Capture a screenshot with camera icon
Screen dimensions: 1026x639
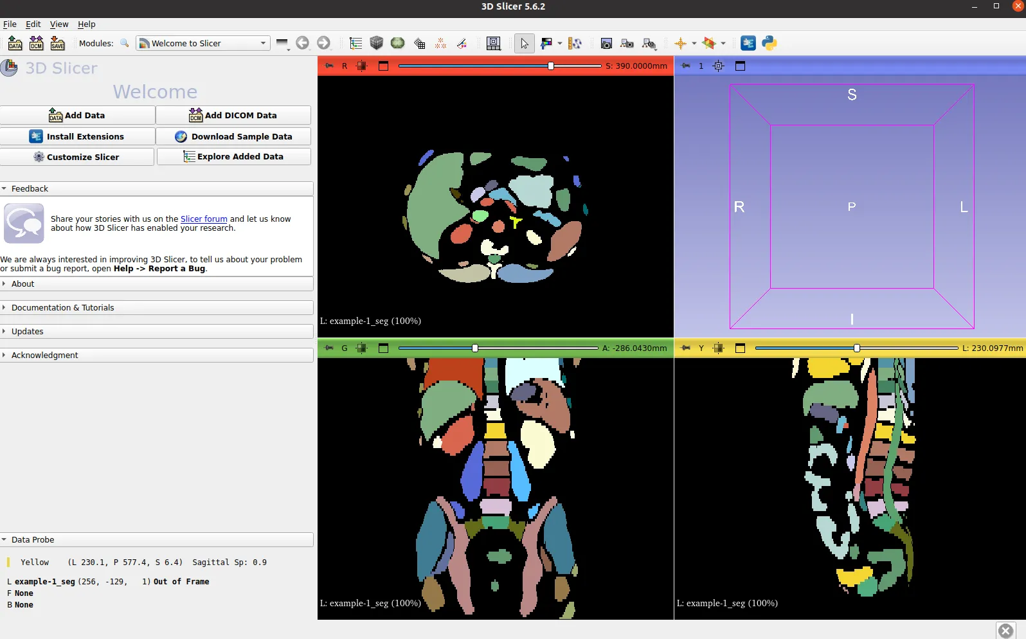(606, 43)
